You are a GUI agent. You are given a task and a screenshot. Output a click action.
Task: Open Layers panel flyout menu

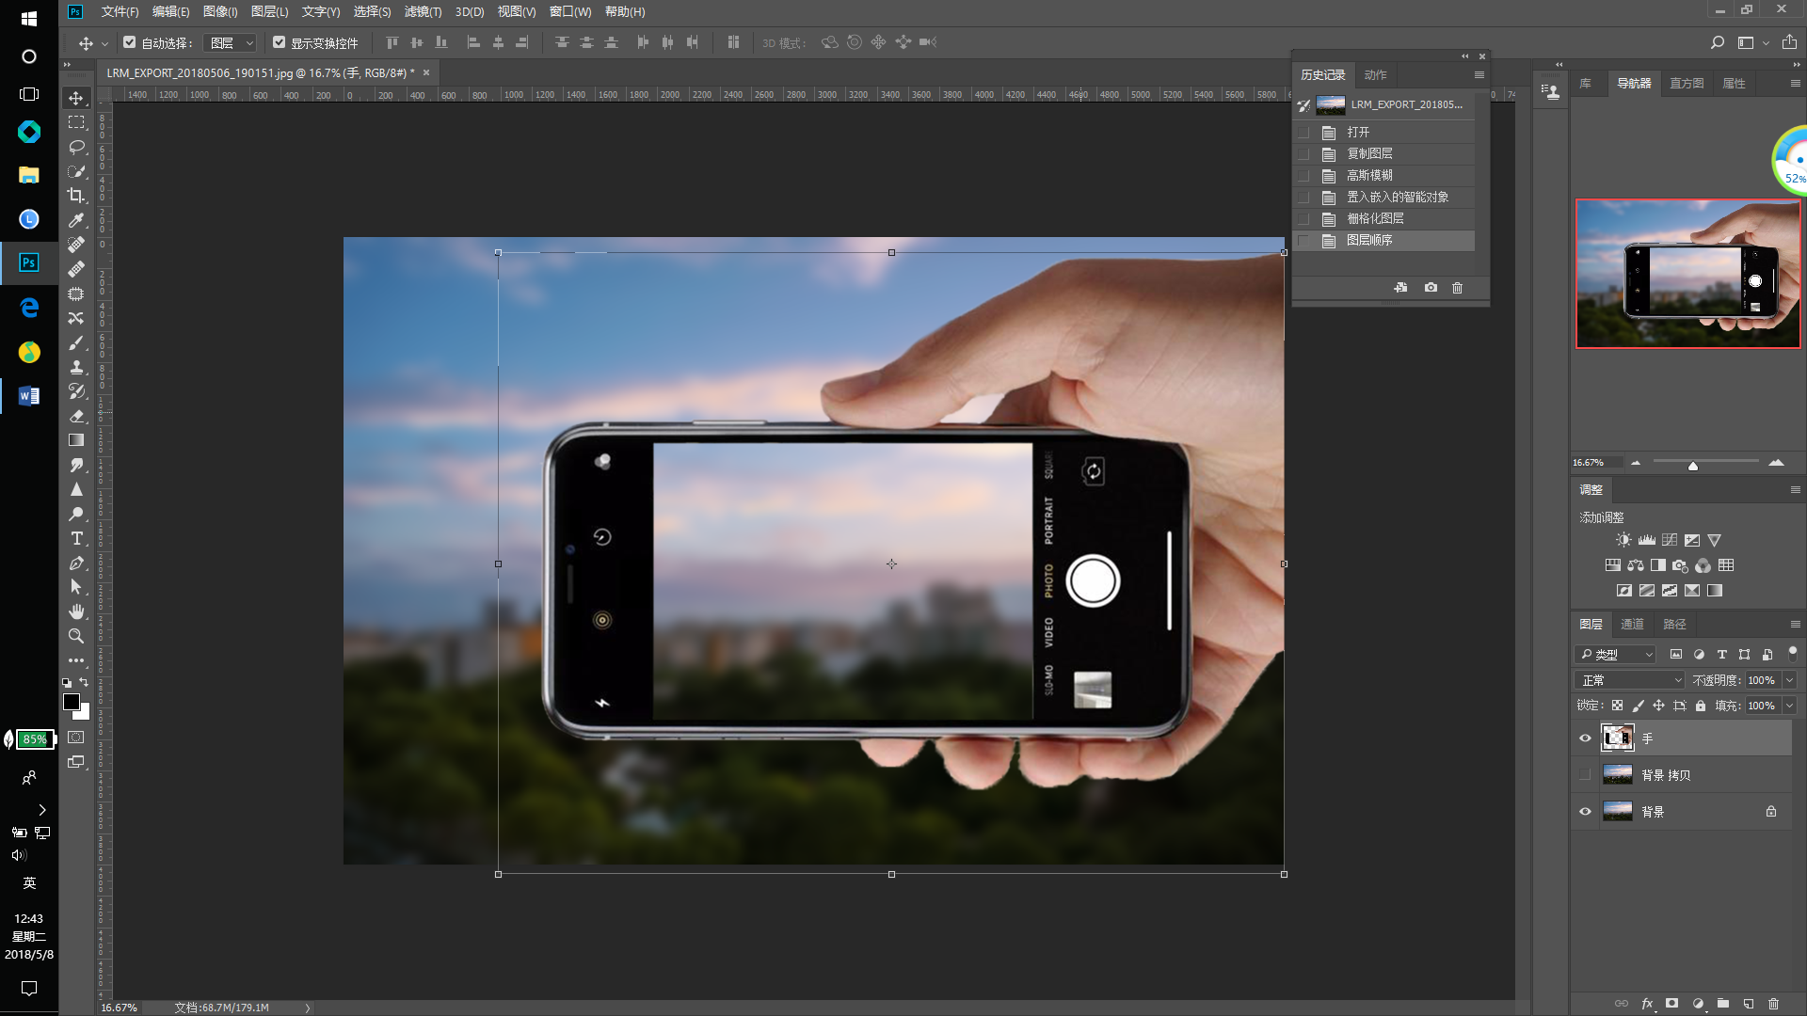click(x=1795, y=625)
